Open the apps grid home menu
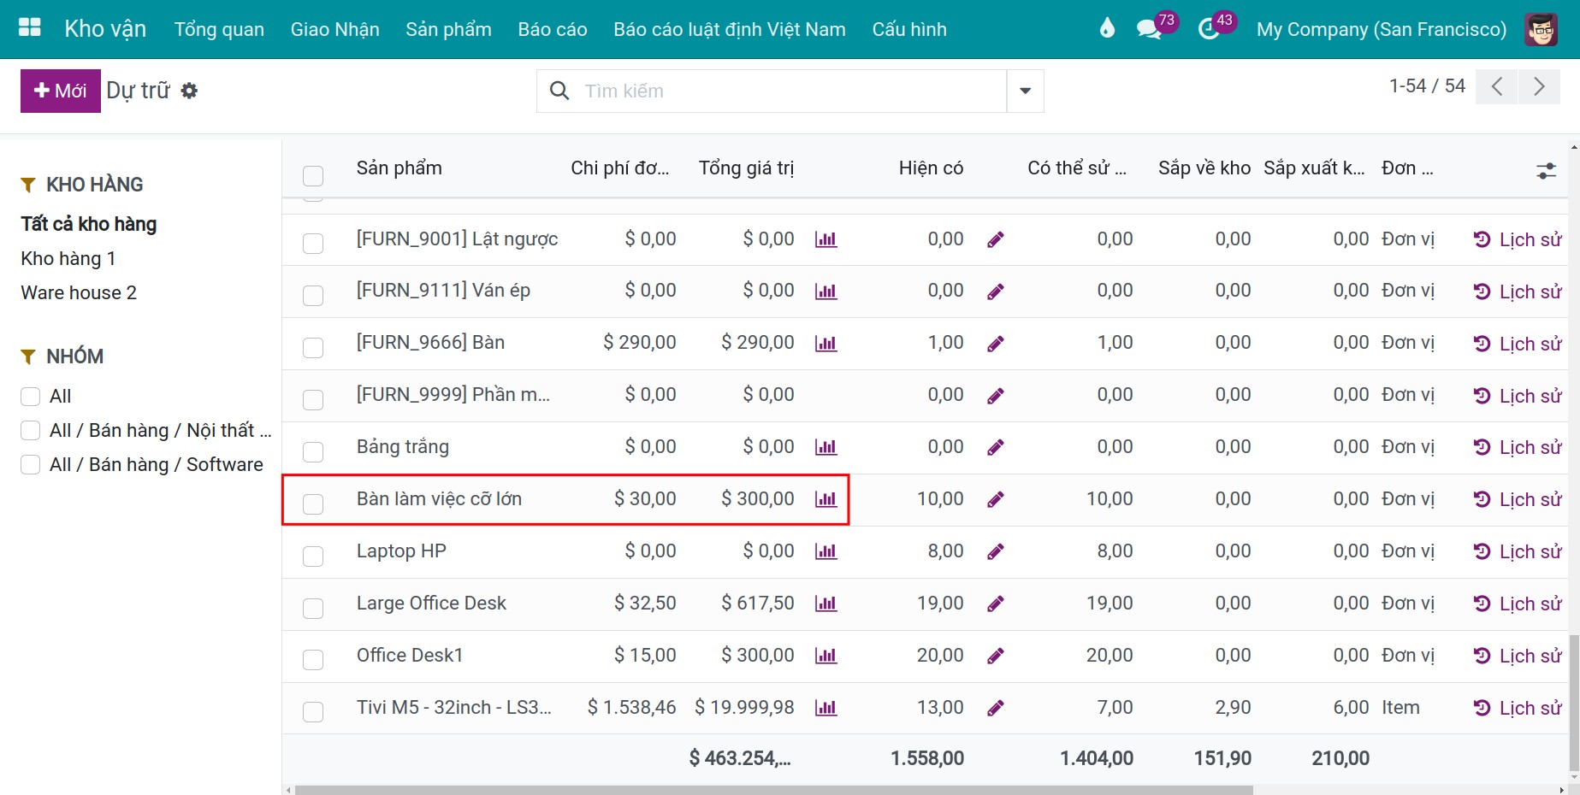The image size is (1580, 795). pos(30,28)
